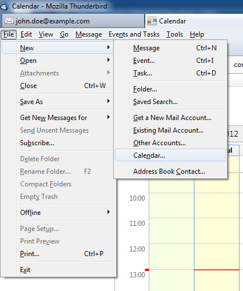The width and height of the screenshot is (243, 291).
Task: Click the 10:00 calendar time slot
Action: tap(172, 205)
